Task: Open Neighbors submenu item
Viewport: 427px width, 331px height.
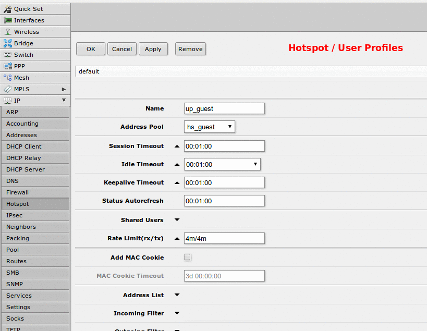Action: pos(35,227)
